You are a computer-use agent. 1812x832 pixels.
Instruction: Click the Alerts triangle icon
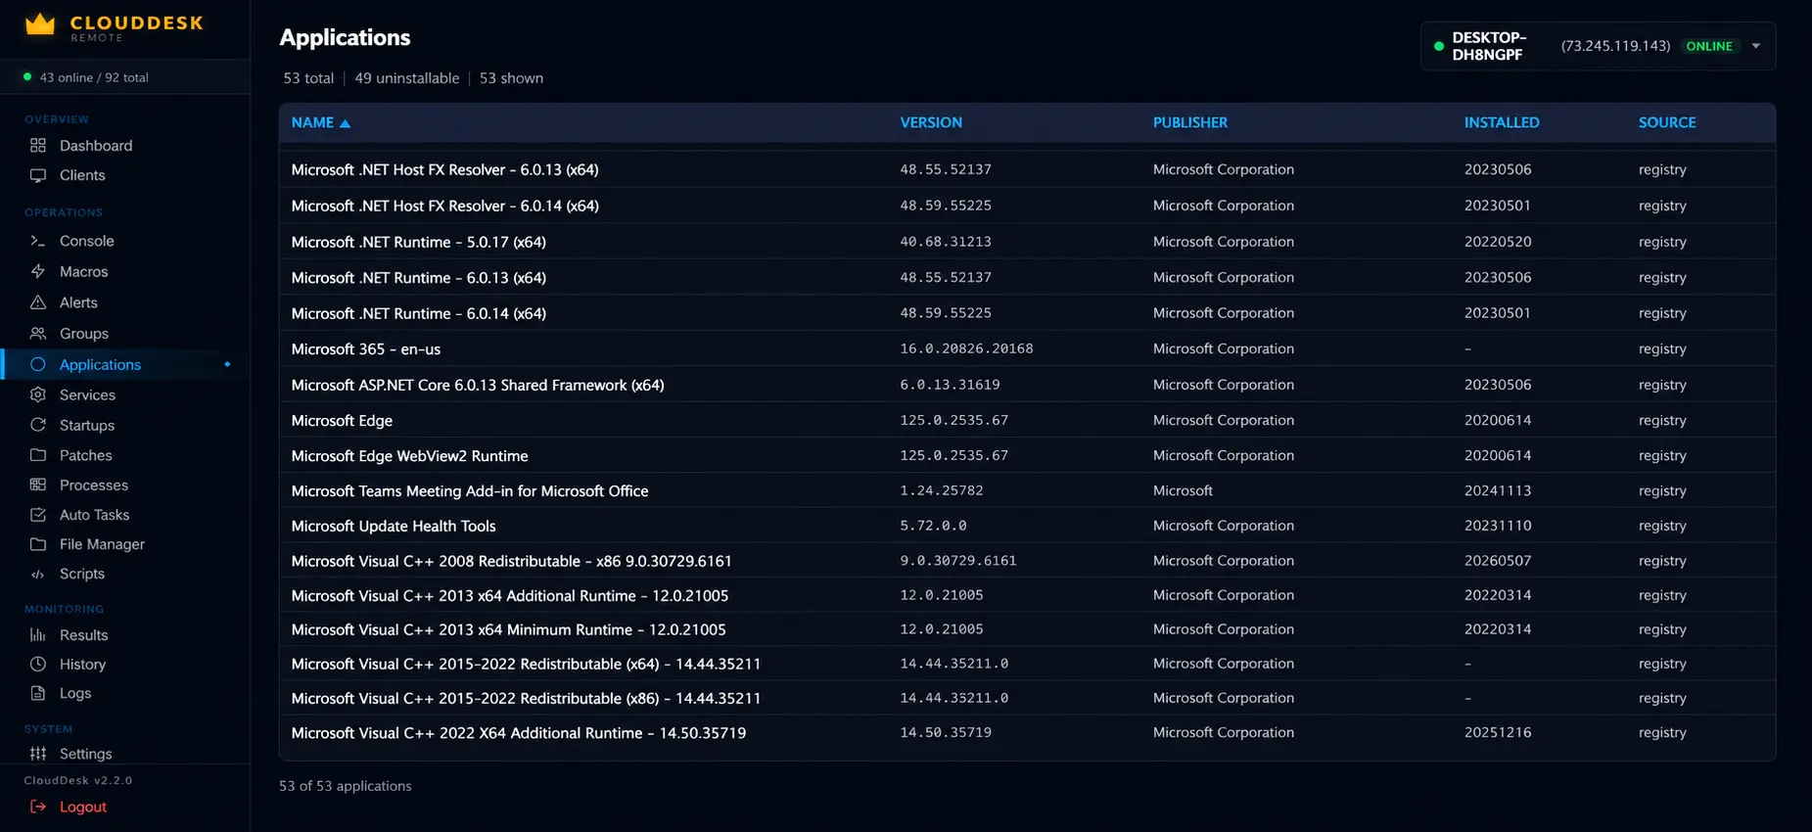(x=38, y=302)
